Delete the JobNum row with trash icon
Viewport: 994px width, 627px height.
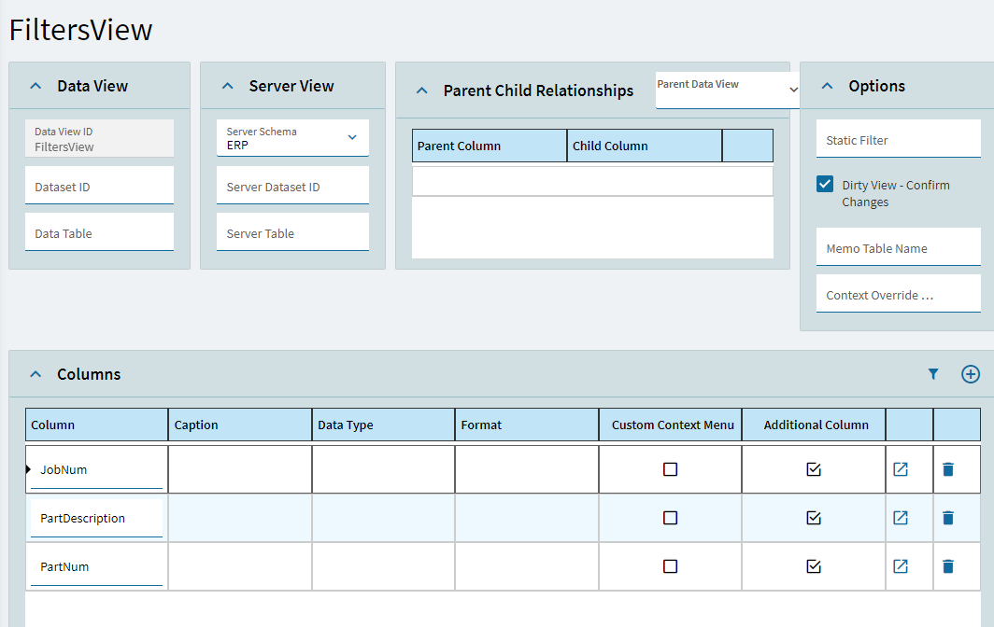(x=948, y=469)
